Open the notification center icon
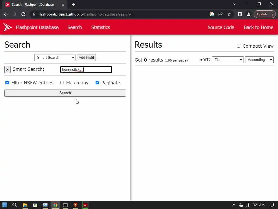The height and width of the screenshot is (209, 278). pos(271,205)
